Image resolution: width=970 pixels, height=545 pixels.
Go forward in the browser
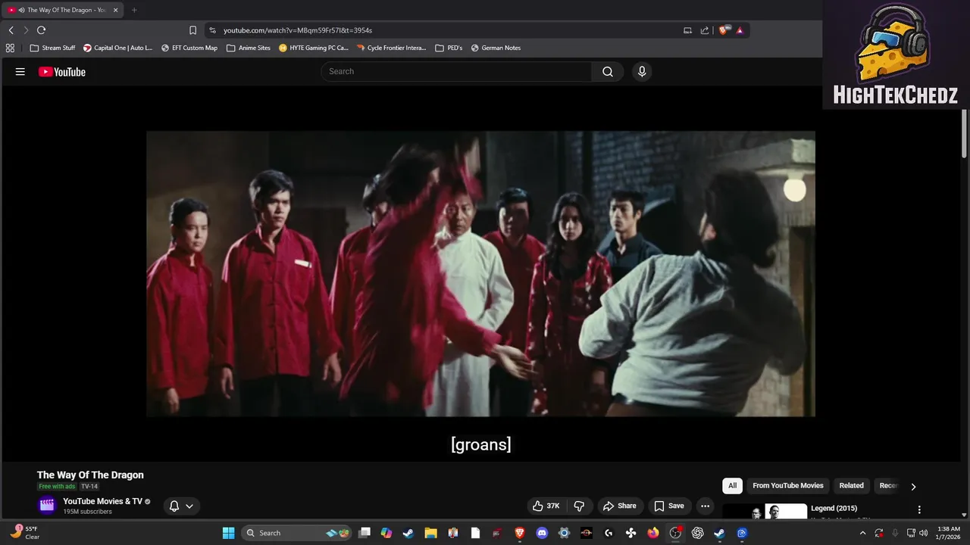pyautogui.click(x=26, y=30)
